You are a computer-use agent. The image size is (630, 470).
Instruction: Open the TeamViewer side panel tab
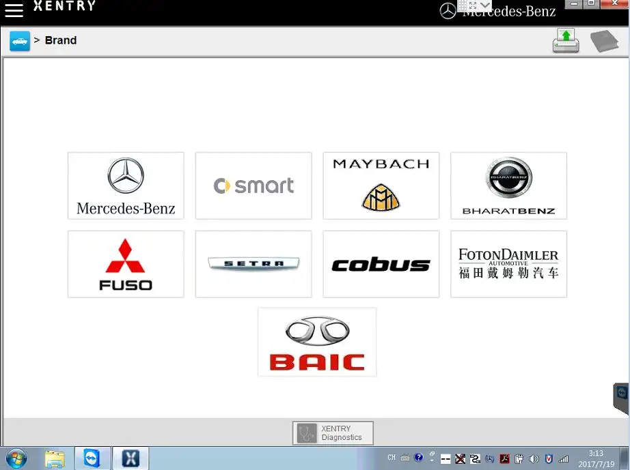[x=622, y=397]
